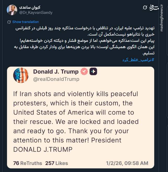Click the Grok icon beside the tweet header

[x=145, y=8]
